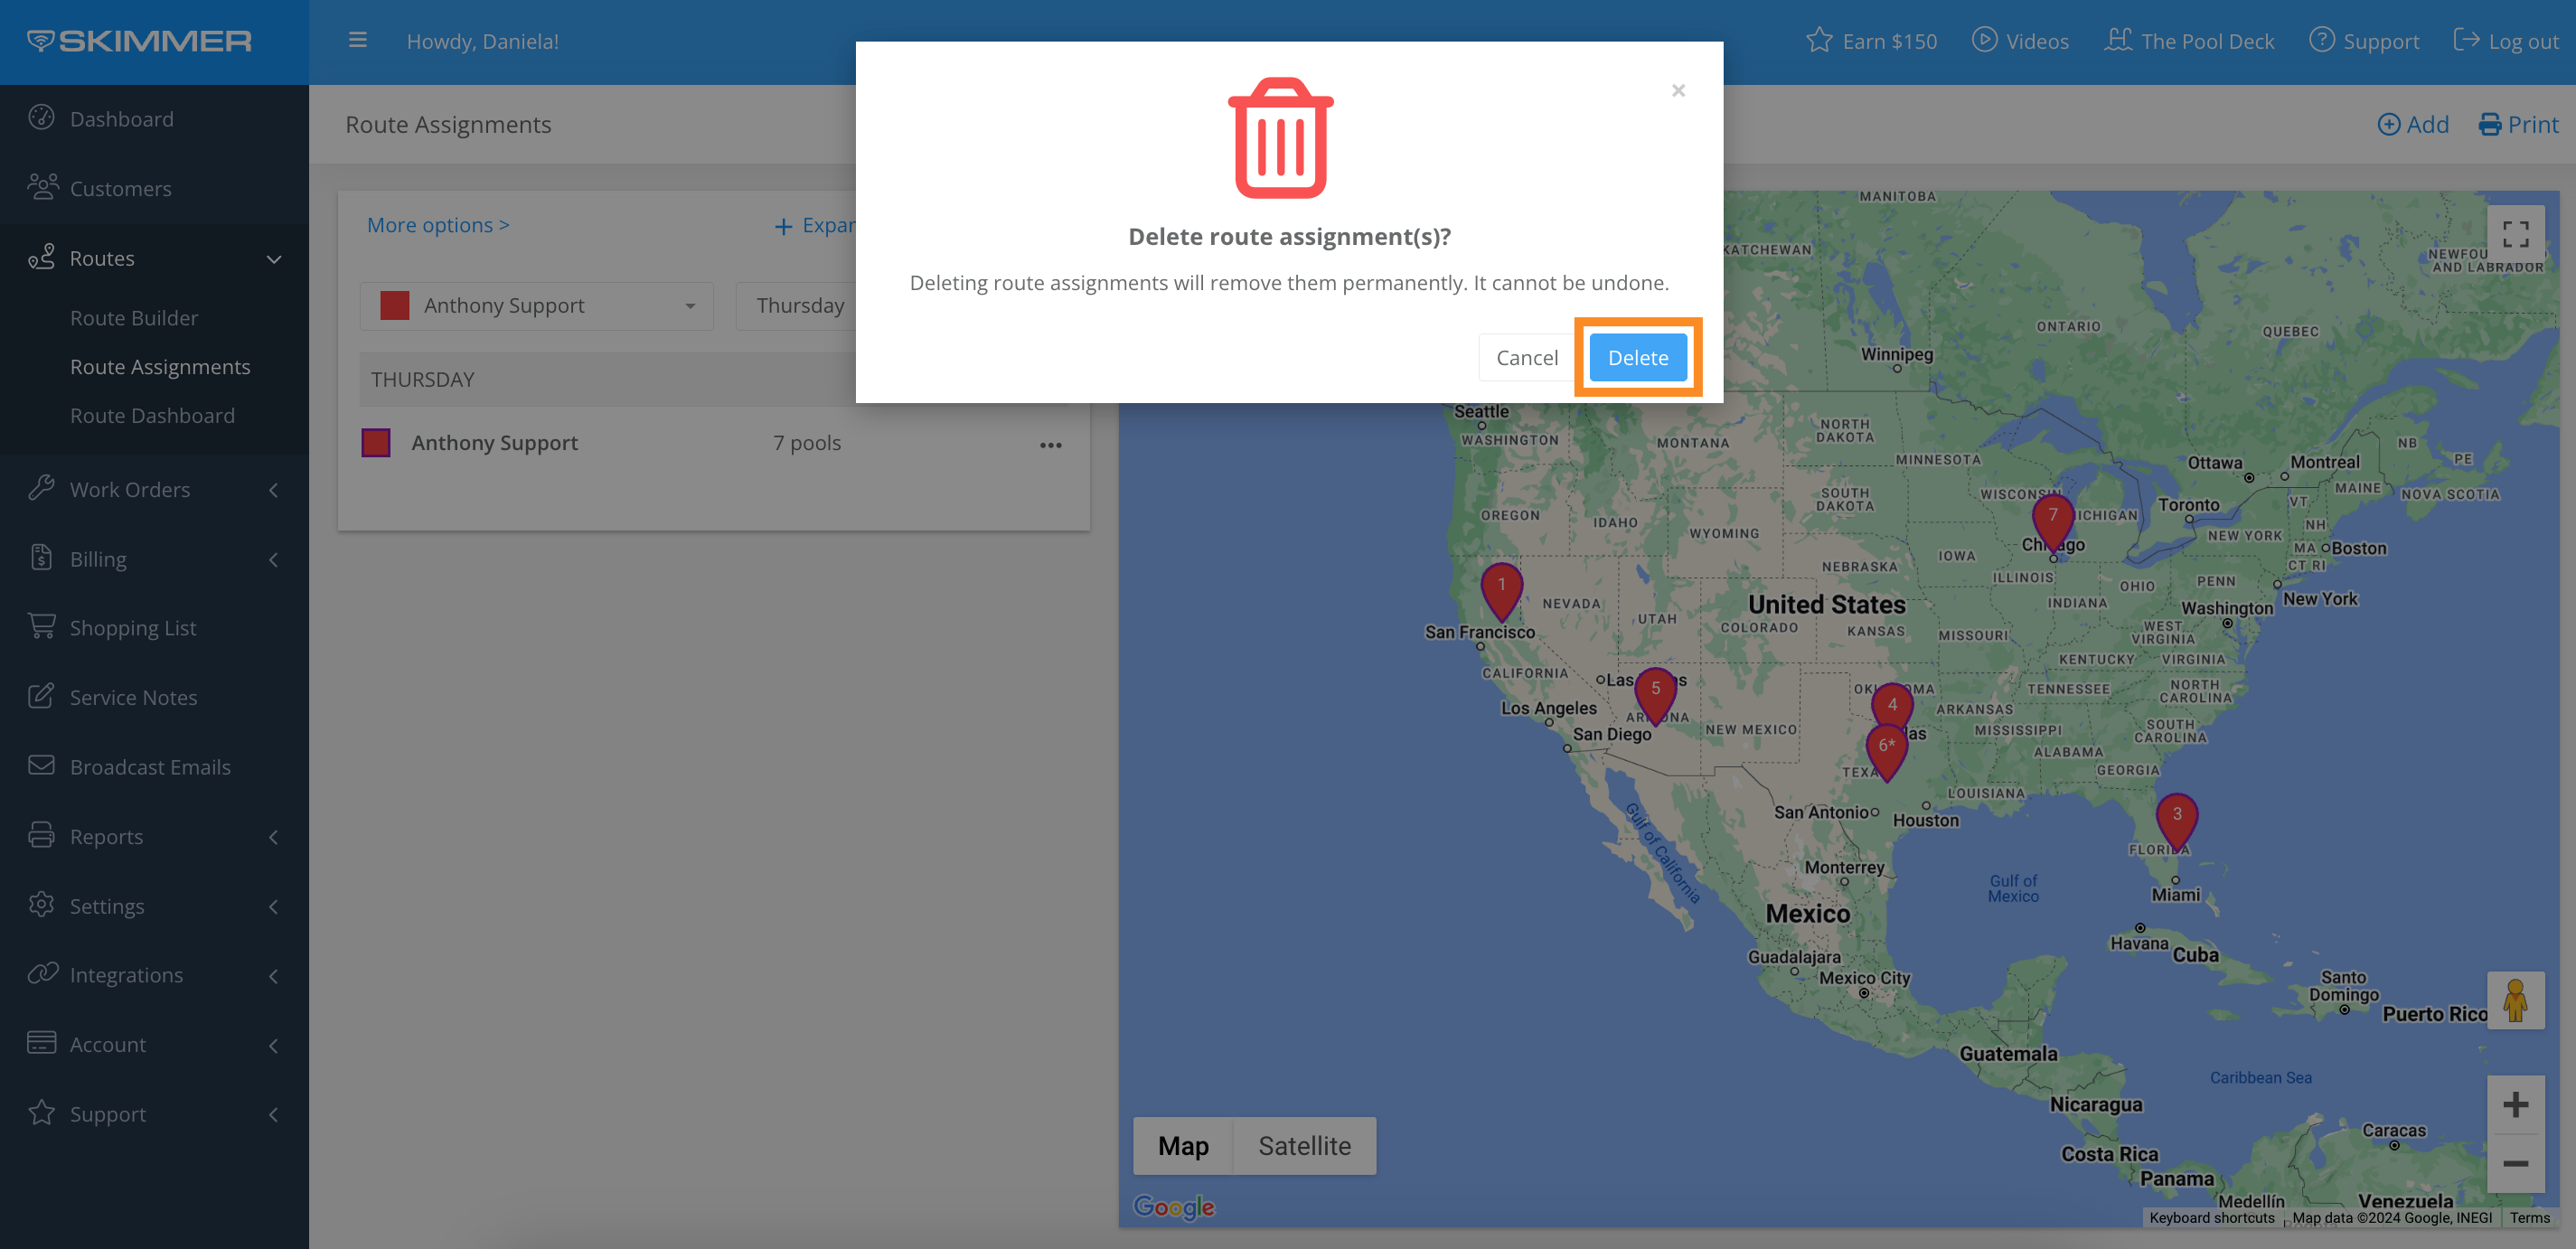Screen dimensions: 2576x1249
Task: Click the Settings gear icon
Action: pos(41,904)
